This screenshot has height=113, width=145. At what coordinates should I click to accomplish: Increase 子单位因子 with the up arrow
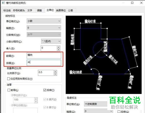(x=36, y=99)
